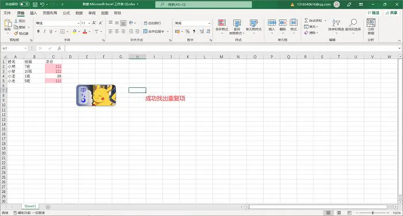Screen dimensions: 403x216
Task: Expand the Name Box dropdown arrow
Action: [x=25, y=48]
